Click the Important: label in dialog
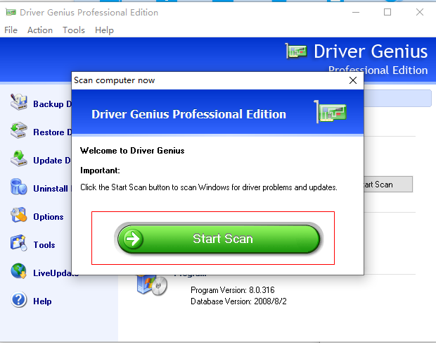 pyautogui.click(x=100, y=170)
